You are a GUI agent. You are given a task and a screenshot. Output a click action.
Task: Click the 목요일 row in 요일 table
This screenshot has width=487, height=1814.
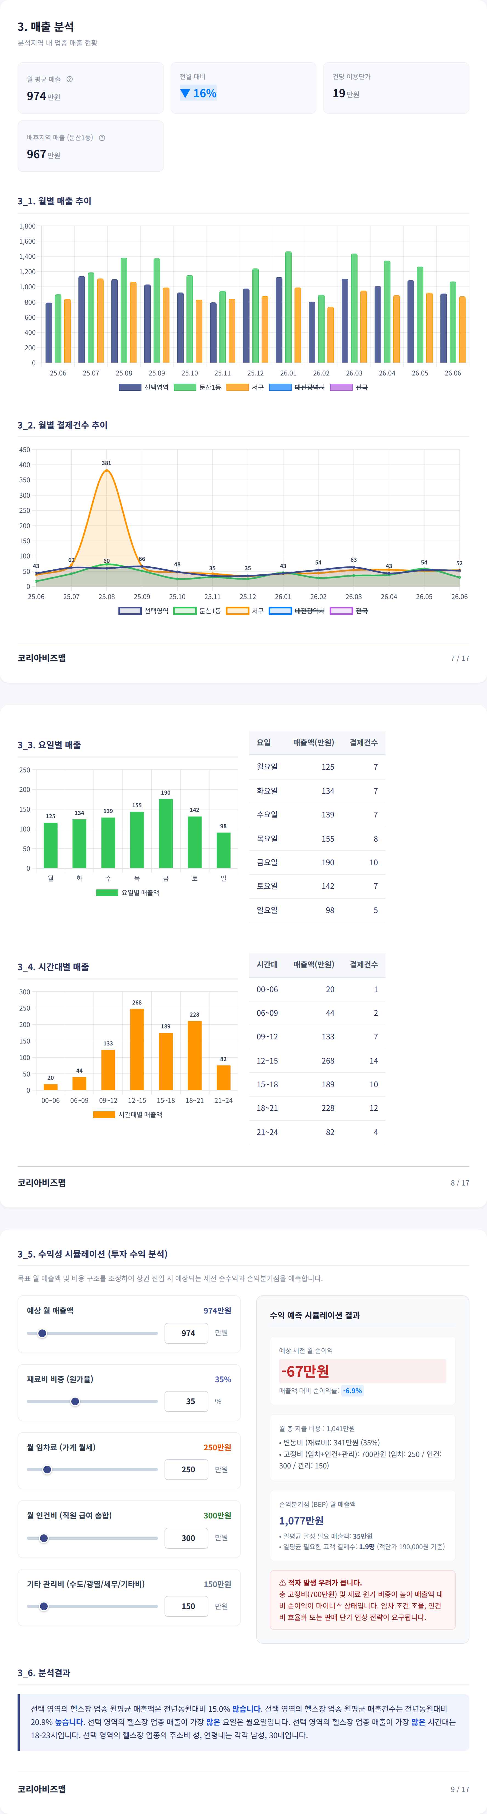pos(317,839)
